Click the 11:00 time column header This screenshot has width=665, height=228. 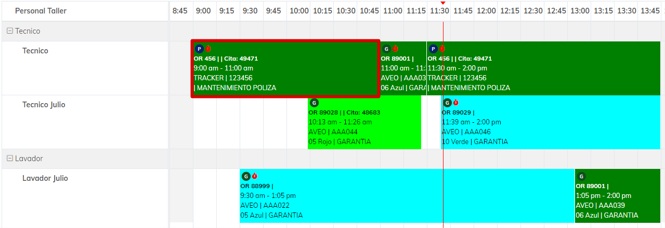(x=392, y=11)
